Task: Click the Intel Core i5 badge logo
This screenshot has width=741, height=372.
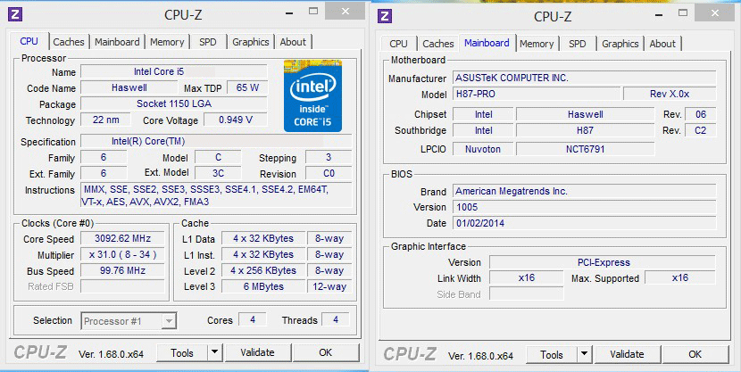Action: pos(312,95)
